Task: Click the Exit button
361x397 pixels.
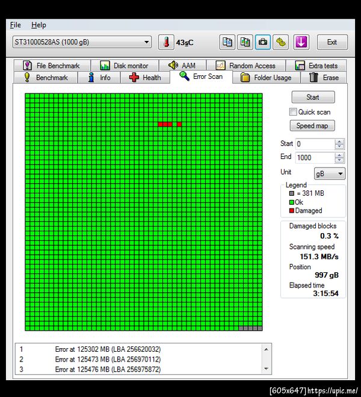Action: [x=332, y=42]
